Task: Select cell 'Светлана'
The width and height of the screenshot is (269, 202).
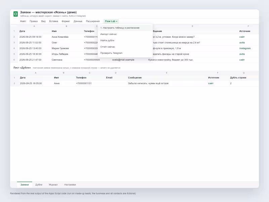Action: 66,60
